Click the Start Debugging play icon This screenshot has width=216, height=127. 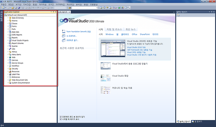tap(52, 8)
